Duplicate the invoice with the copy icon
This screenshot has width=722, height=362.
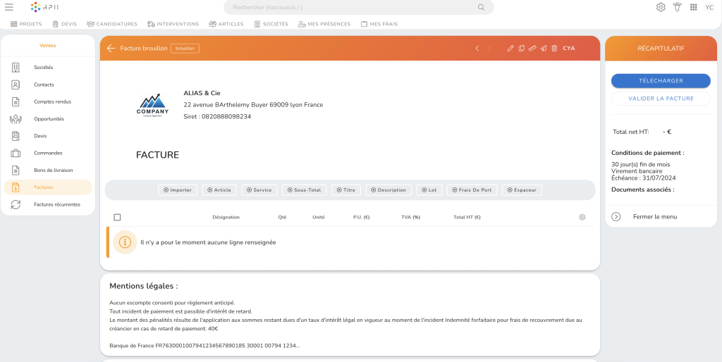pos(521,49)
